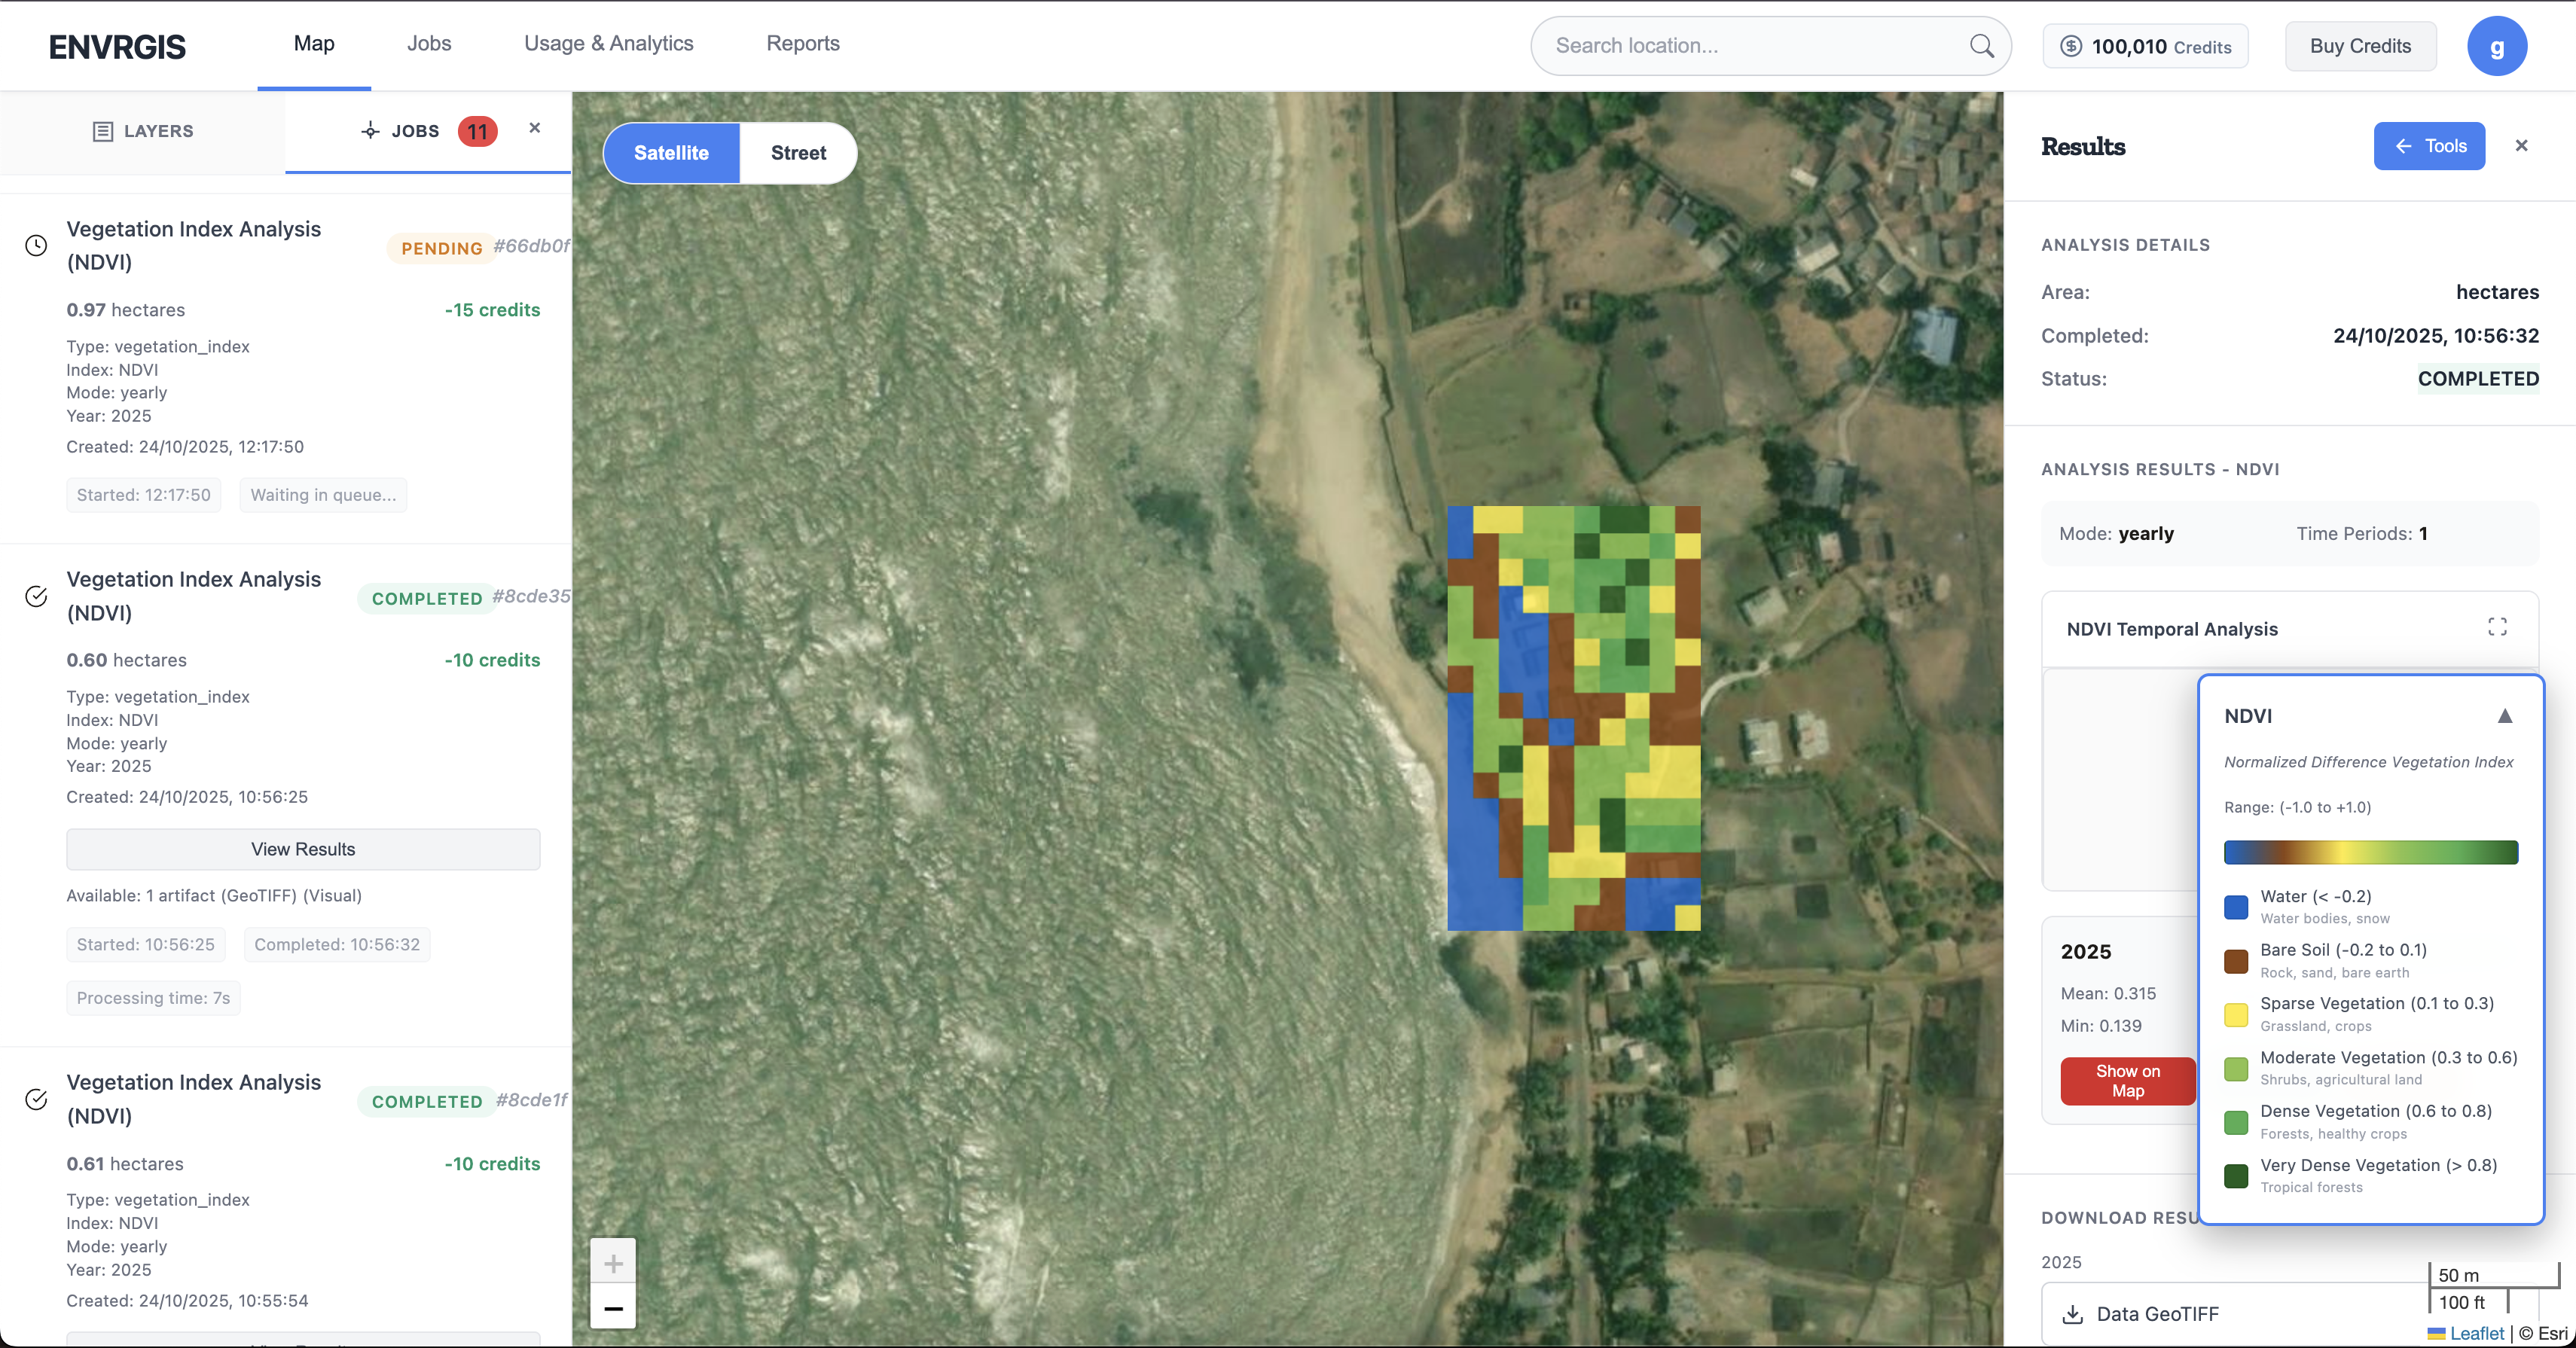Zoom in on the map

612,1262
